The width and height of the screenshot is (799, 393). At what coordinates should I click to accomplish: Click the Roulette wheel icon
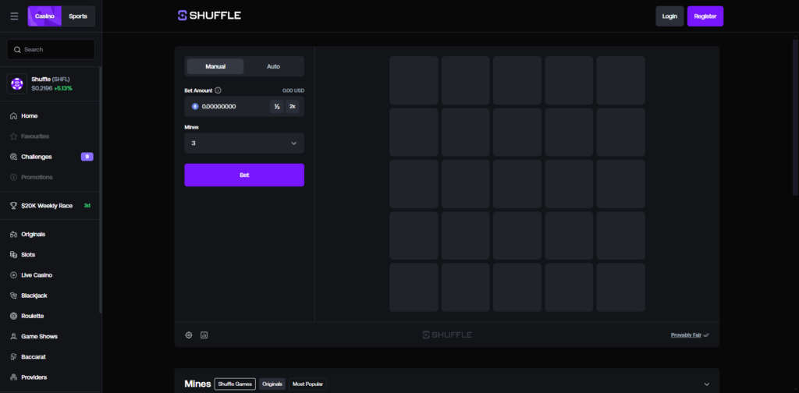[14, 316]
